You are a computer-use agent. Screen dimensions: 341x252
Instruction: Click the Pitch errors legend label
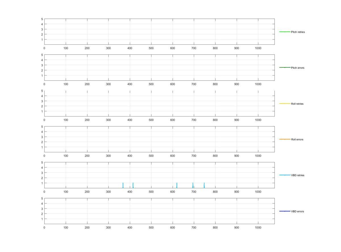point(298,68)
